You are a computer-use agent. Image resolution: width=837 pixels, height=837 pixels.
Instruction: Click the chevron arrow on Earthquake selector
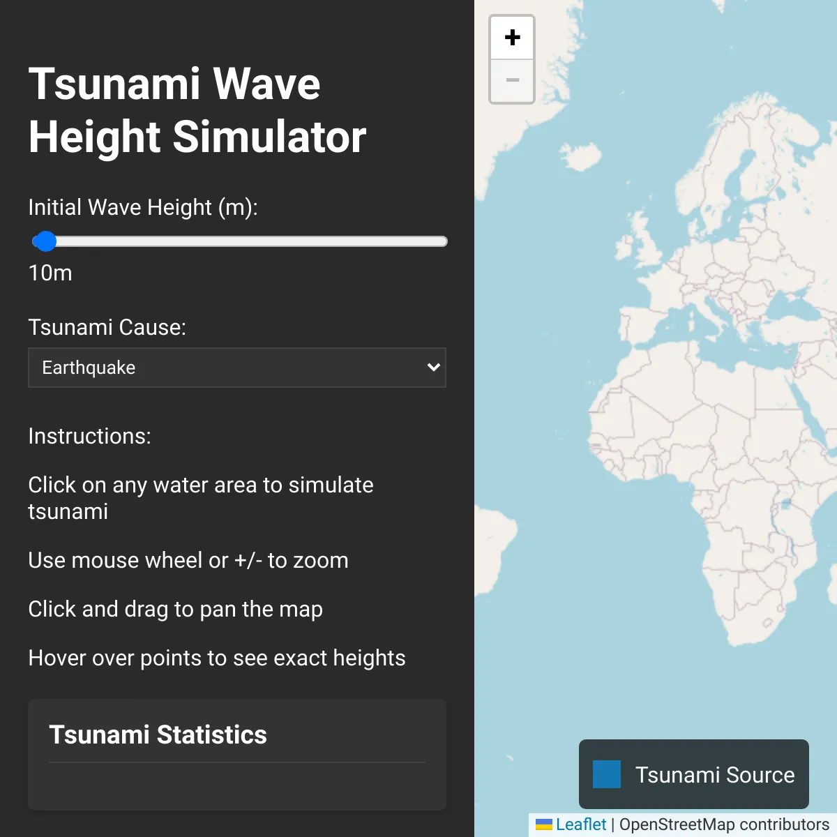click(433, 368)
